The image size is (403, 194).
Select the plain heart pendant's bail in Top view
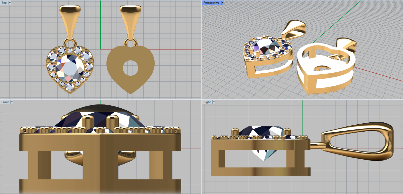pyautogui.click(x=130, y=22)
